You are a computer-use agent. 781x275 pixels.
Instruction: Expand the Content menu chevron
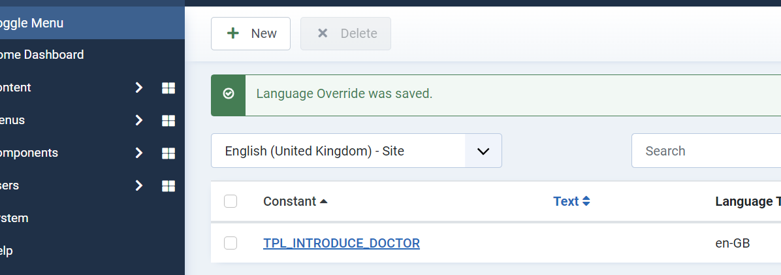click(x=138, y=88)
